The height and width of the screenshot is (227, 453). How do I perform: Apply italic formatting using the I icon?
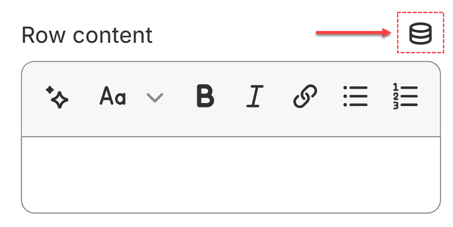[x=255, y=96]
